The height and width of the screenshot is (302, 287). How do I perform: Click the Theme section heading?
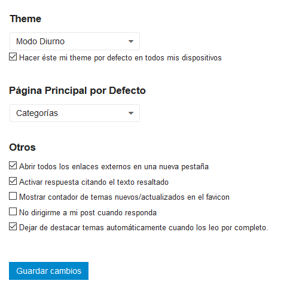tap(26, 19)
